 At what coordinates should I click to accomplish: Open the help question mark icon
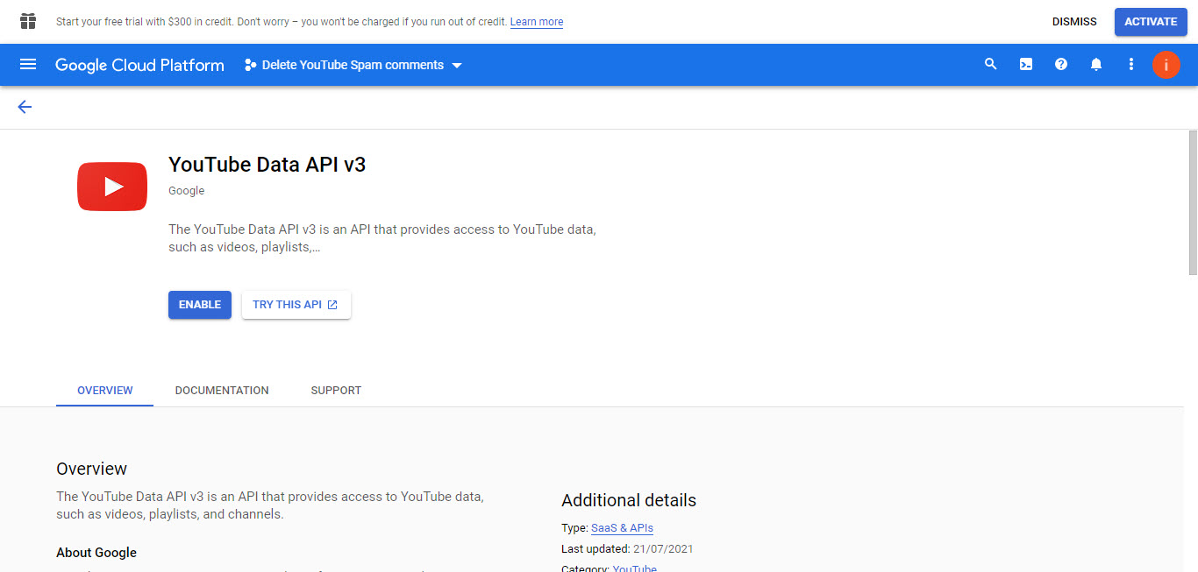pyautogui.click(x=1061, y=65)
